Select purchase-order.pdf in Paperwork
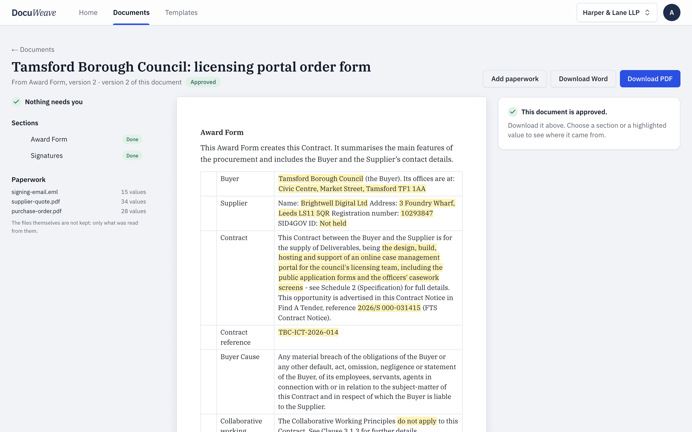This screenshot has height=432, width=692. pyautogui.click(x=36, y=211)
